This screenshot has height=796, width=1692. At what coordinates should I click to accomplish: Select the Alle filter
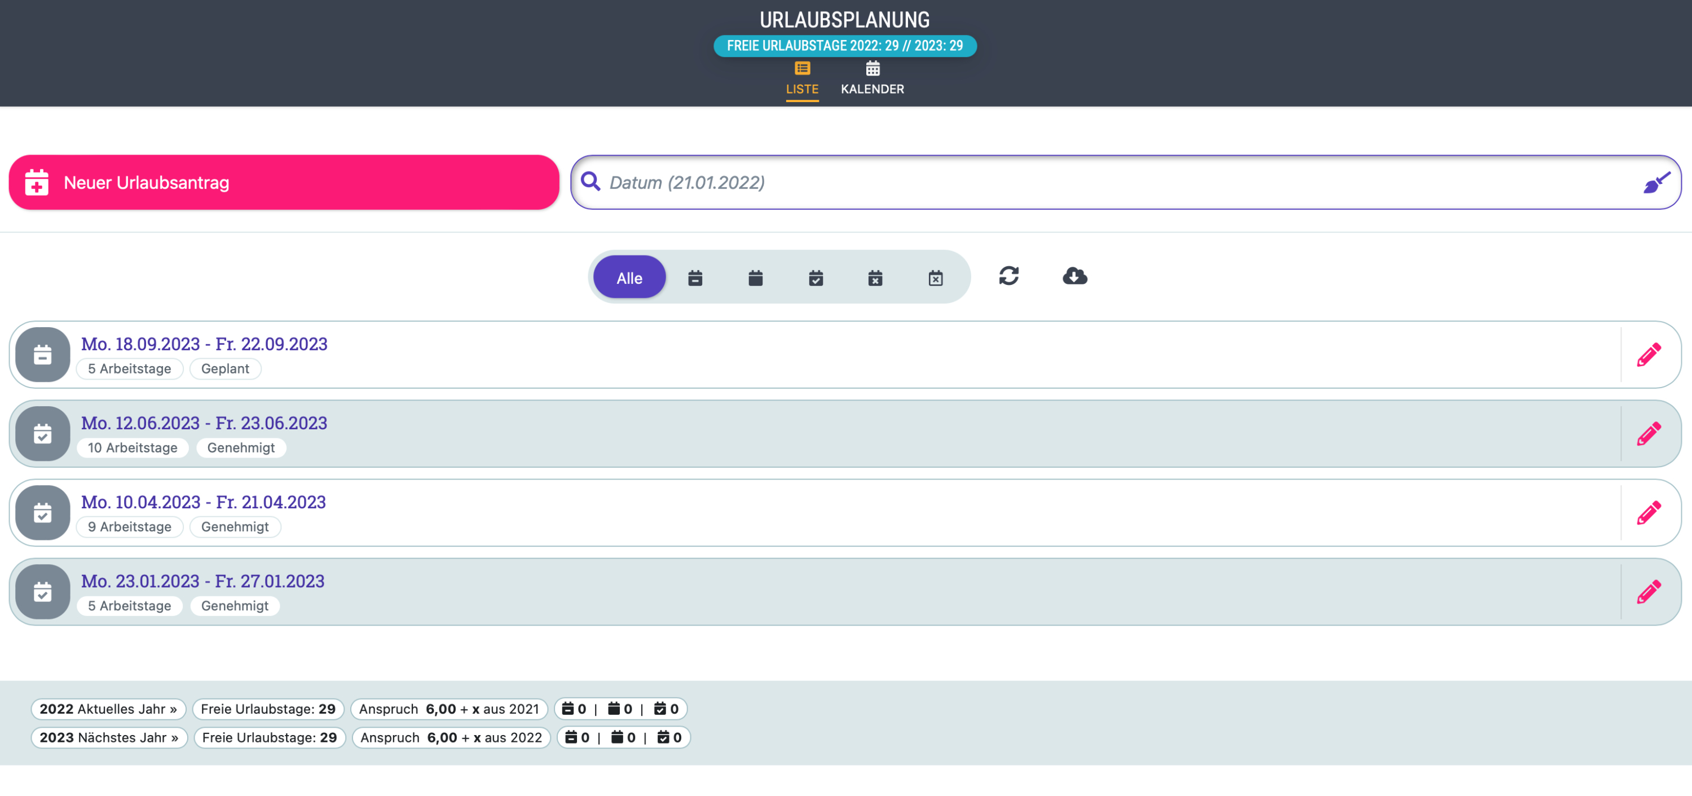pyautogui.click(x=629, y=277)
